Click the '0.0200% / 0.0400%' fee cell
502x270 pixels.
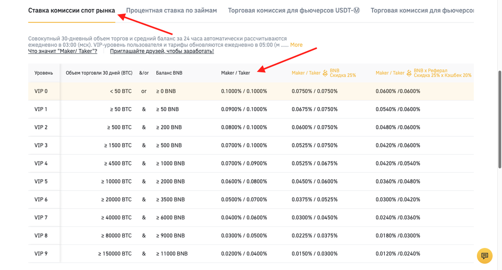[x=244, y=254]
